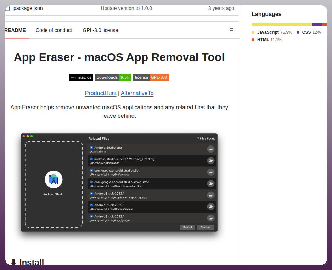Click folder icon for Application Support/google row
The height and width of the screenshot is (270, 332).
pyautogui.click(x=211, y=195)
